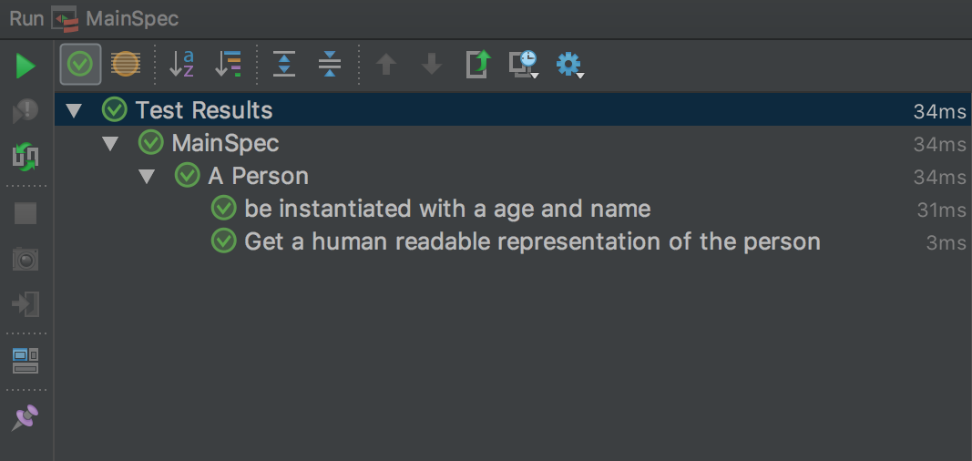This screenshot has width=972, height=461.
Task: Open test runner settings gear
Action: (569, 64)
